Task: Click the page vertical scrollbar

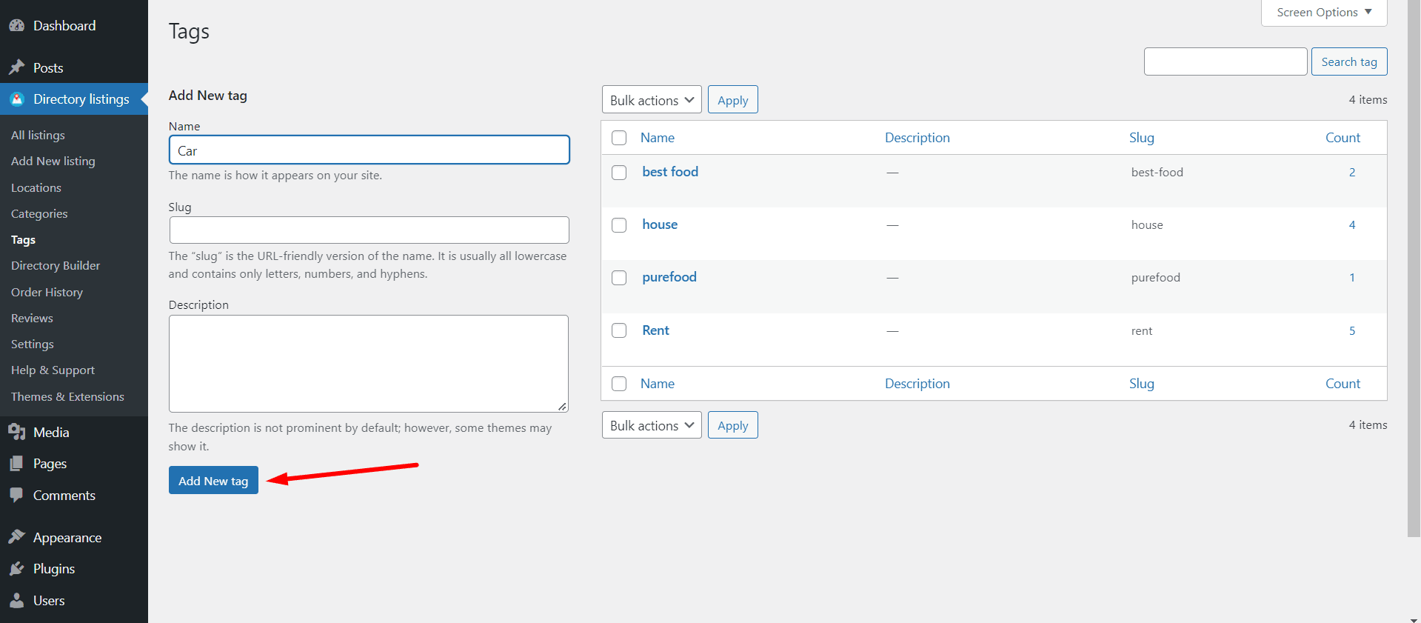Action: click(1414, 268)
